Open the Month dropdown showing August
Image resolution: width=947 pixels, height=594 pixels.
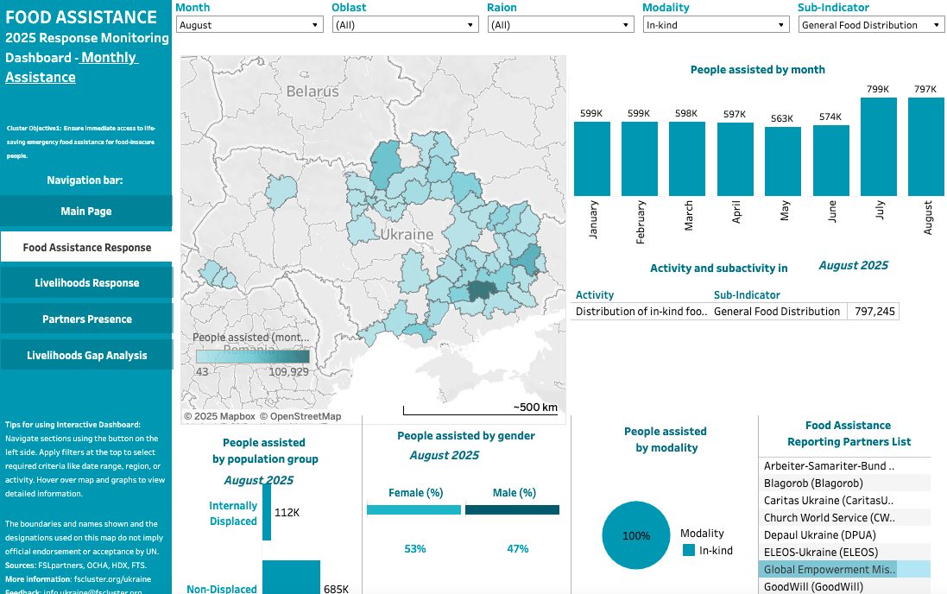coord(249,25)
